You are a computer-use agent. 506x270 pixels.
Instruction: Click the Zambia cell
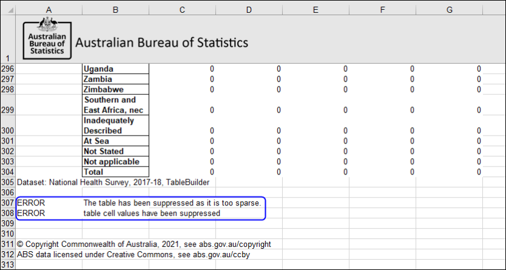tap(116, 79)
